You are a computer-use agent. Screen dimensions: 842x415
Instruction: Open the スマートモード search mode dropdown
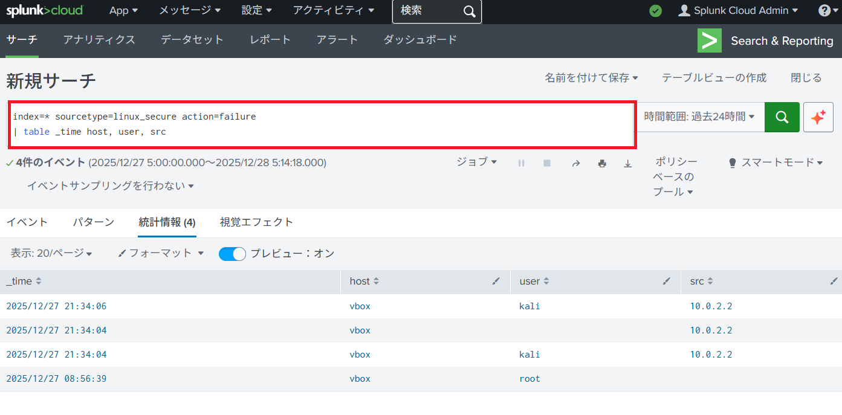[776, 162]
